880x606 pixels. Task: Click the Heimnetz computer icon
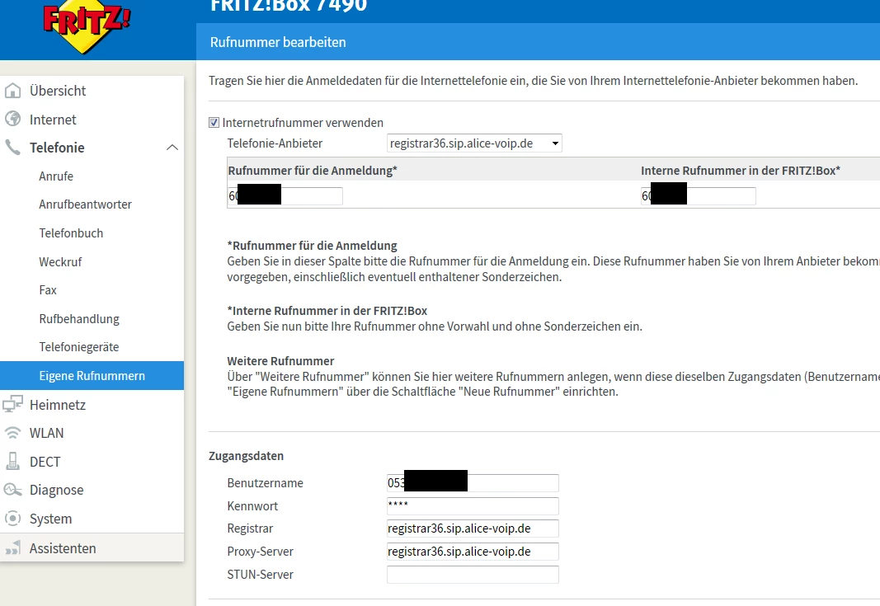12,404
